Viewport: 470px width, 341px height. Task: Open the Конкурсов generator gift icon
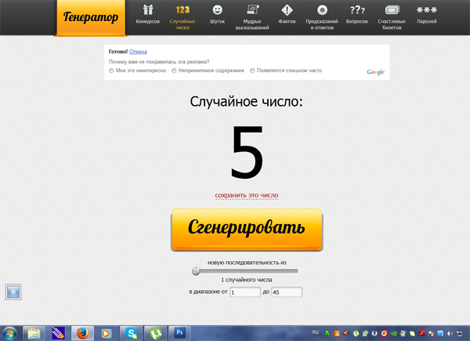(x=148, y=10)
